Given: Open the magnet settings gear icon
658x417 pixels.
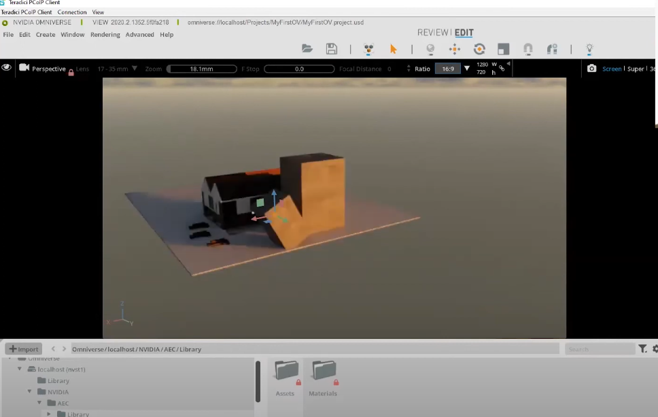Looking at the screenshot, I should point(552,49).
